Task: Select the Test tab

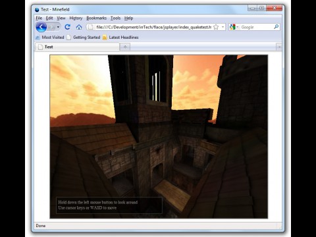Action: click(x=77, y=47)
